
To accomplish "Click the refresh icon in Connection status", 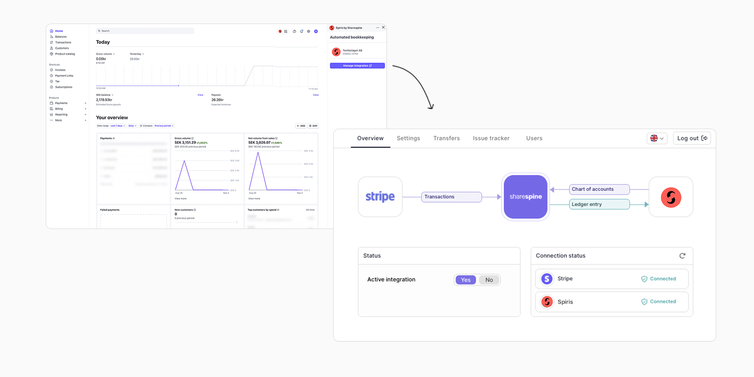I will pos(682,255).
